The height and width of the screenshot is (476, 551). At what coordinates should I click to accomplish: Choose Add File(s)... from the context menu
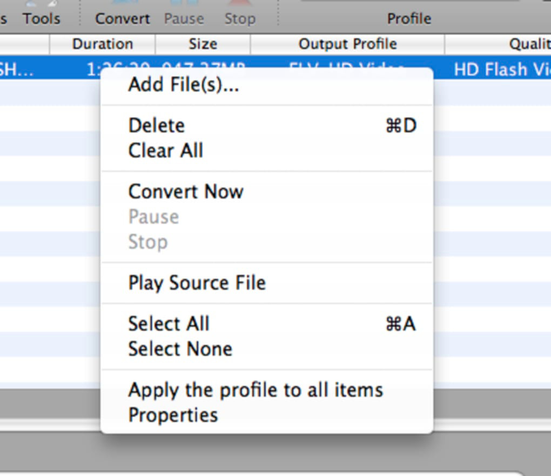tap(183, 85)
